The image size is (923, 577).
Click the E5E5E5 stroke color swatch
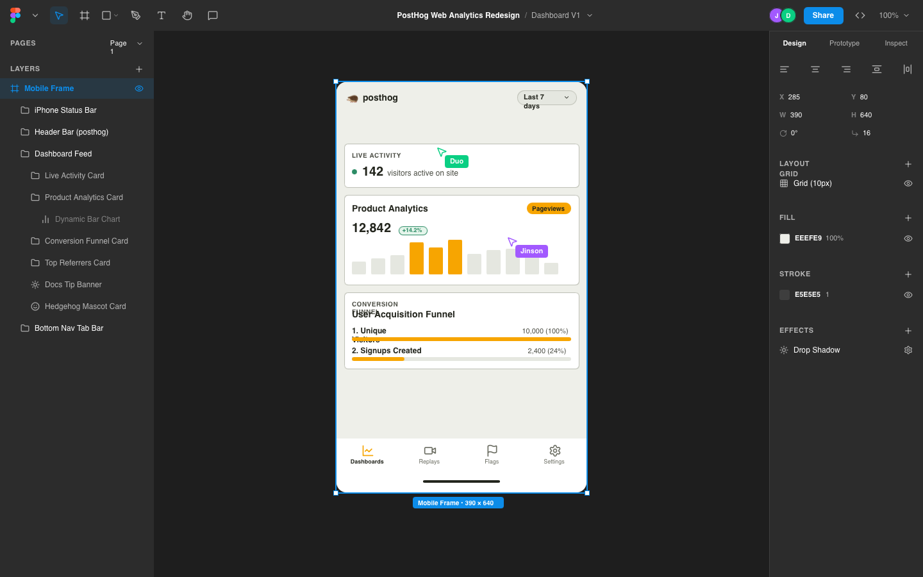pos(785,295)
